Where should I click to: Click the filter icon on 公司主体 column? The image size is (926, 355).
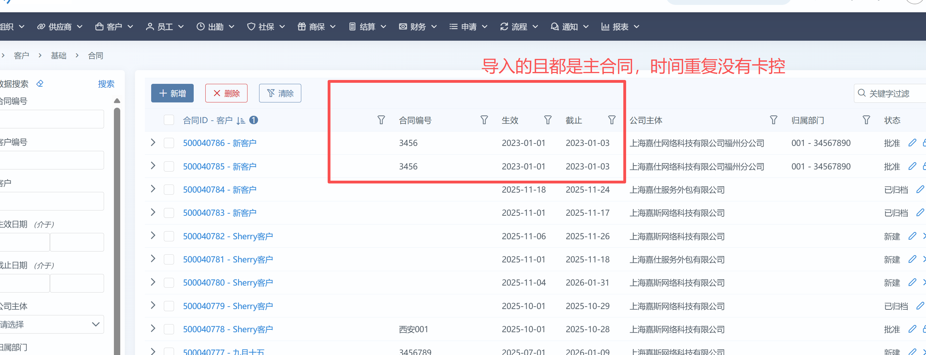point(773,120)
